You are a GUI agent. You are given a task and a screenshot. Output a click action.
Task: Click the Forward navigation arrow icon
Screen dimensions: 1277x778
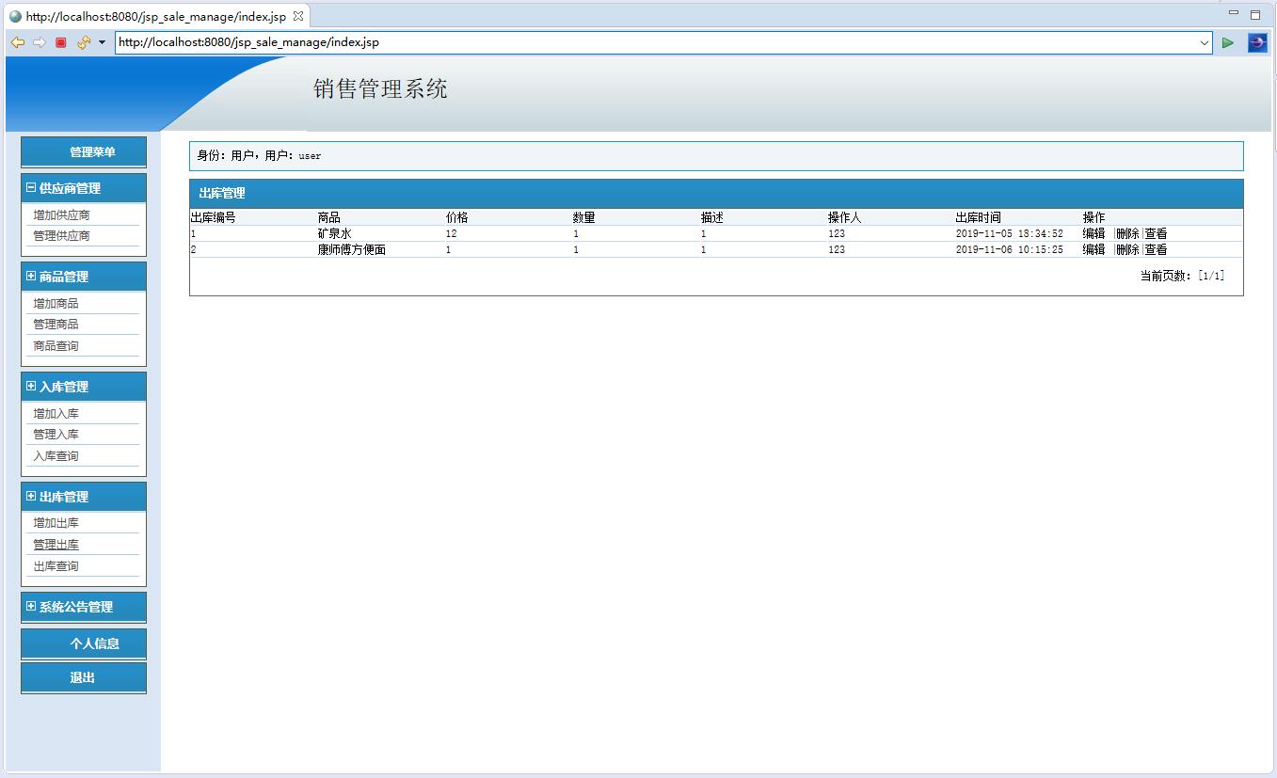(38, 42)
